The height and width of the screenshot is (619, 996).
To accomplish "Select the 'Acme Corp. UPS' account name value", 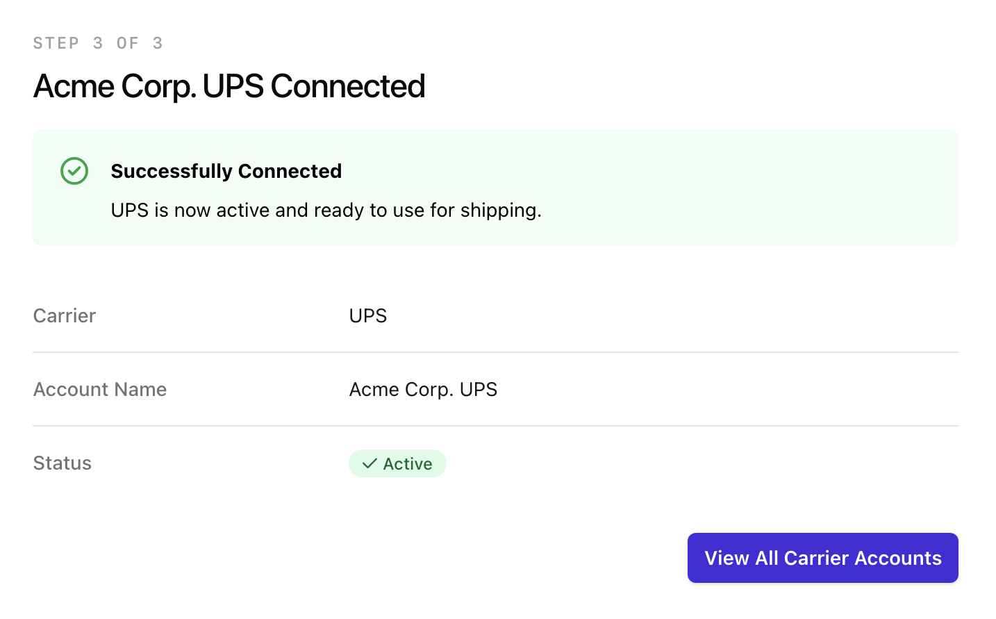I will [x=423, y=390].
